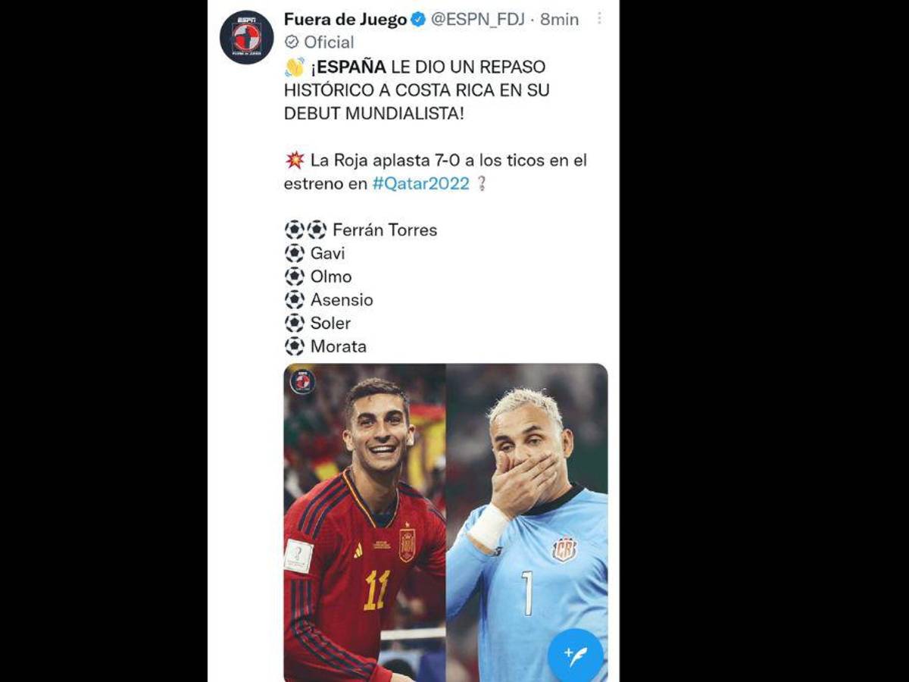Open the left photo of Spain player number 11
This screenshot has width=909, height=682.
point(364,523)
